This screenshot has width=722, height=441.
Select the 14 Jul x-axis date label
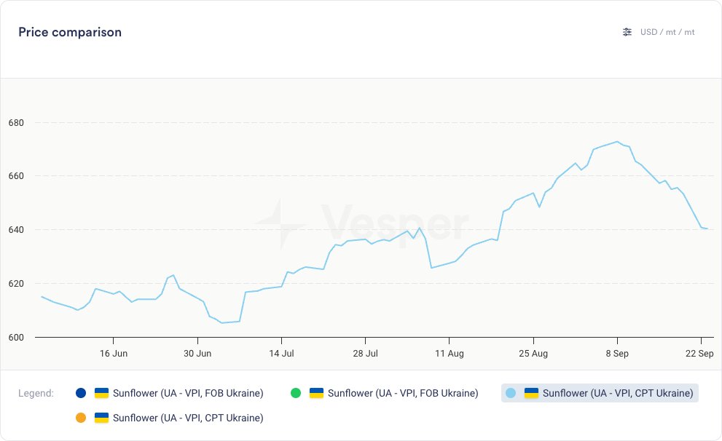281,353
